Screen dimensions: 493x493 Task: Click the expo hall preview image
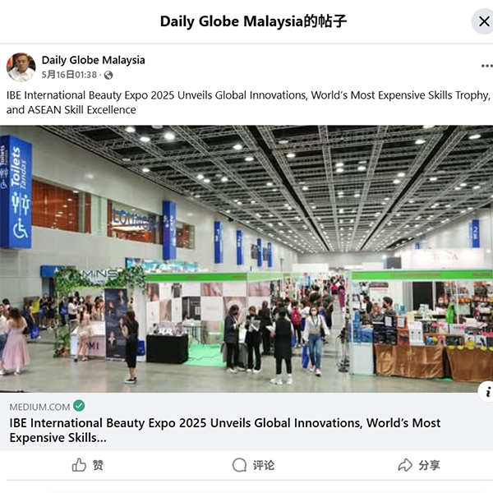point(246,259)
